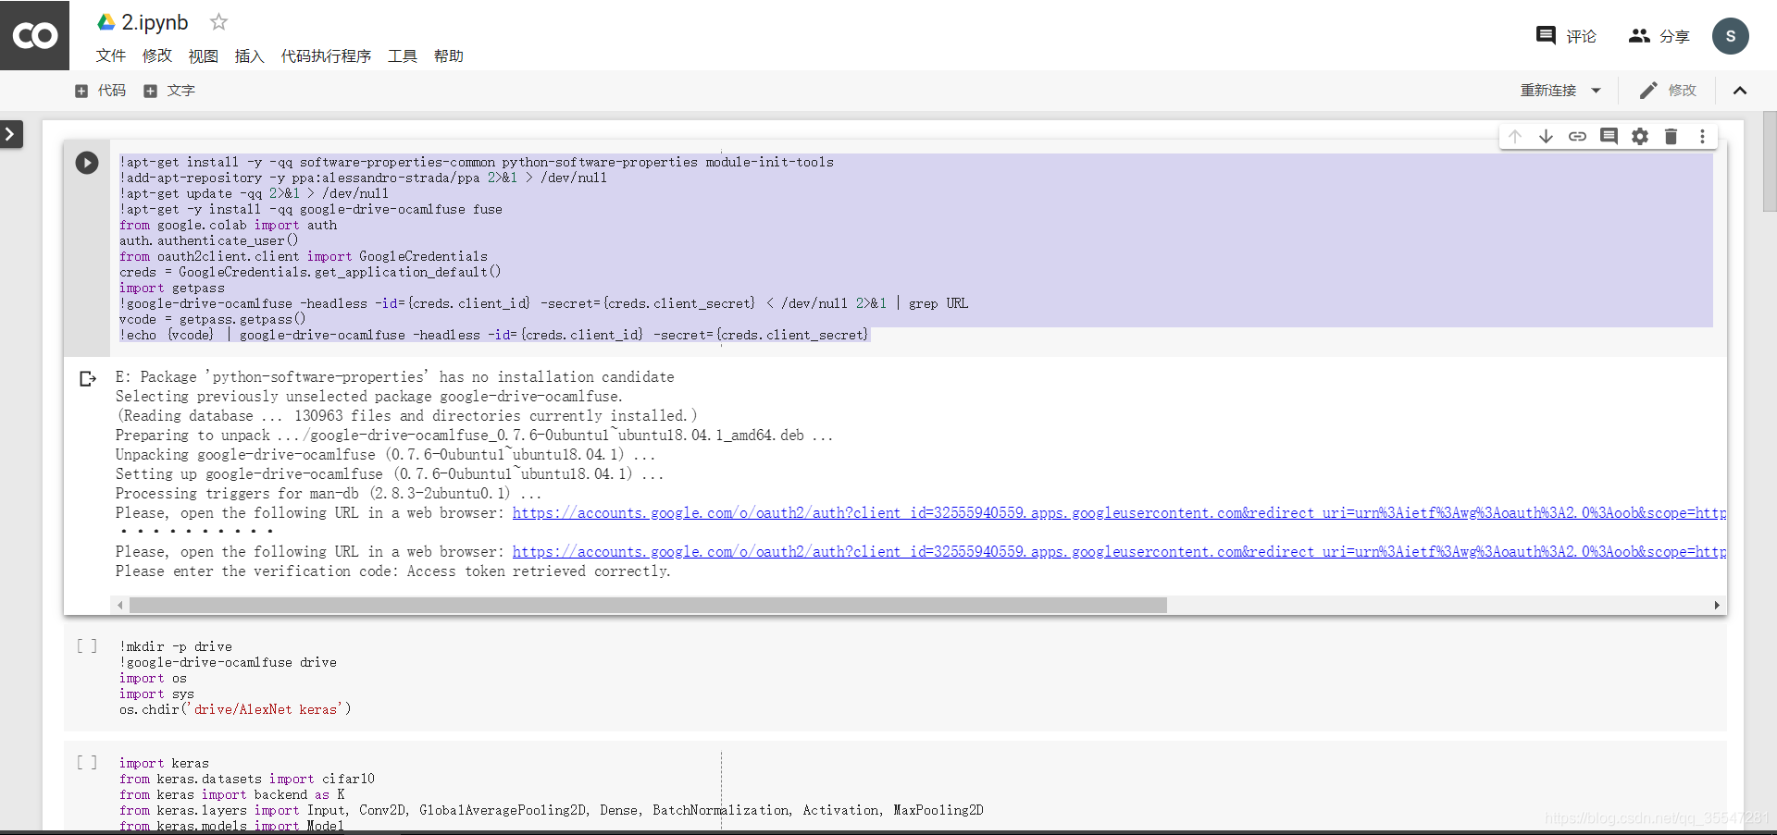Click the page vertical scrollbar thumb

pyautogui.click(x=1770, y=162)
